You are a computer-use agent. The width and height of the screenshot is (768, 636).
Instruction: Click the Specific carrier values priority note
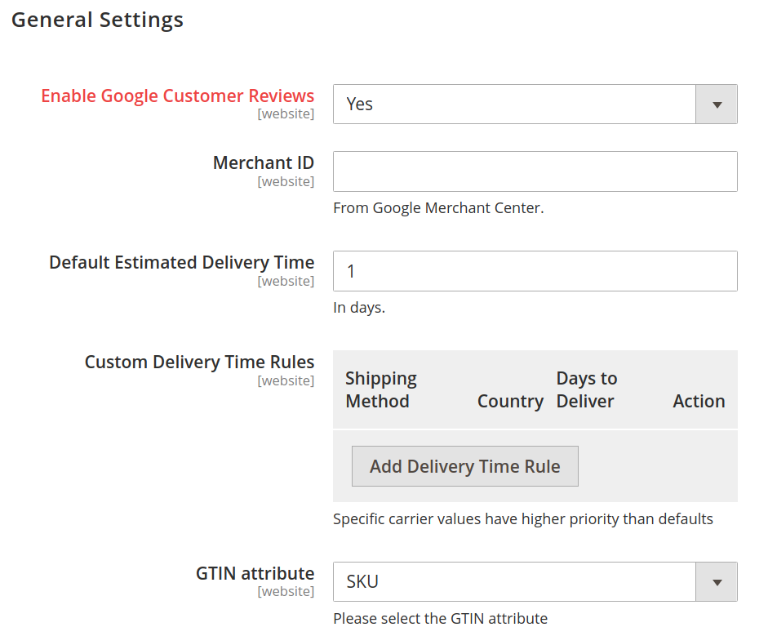tap(523, 519)
